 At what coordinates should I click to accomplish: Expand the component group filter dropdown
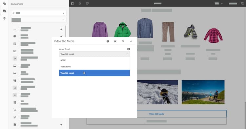(x=39, y=20)
